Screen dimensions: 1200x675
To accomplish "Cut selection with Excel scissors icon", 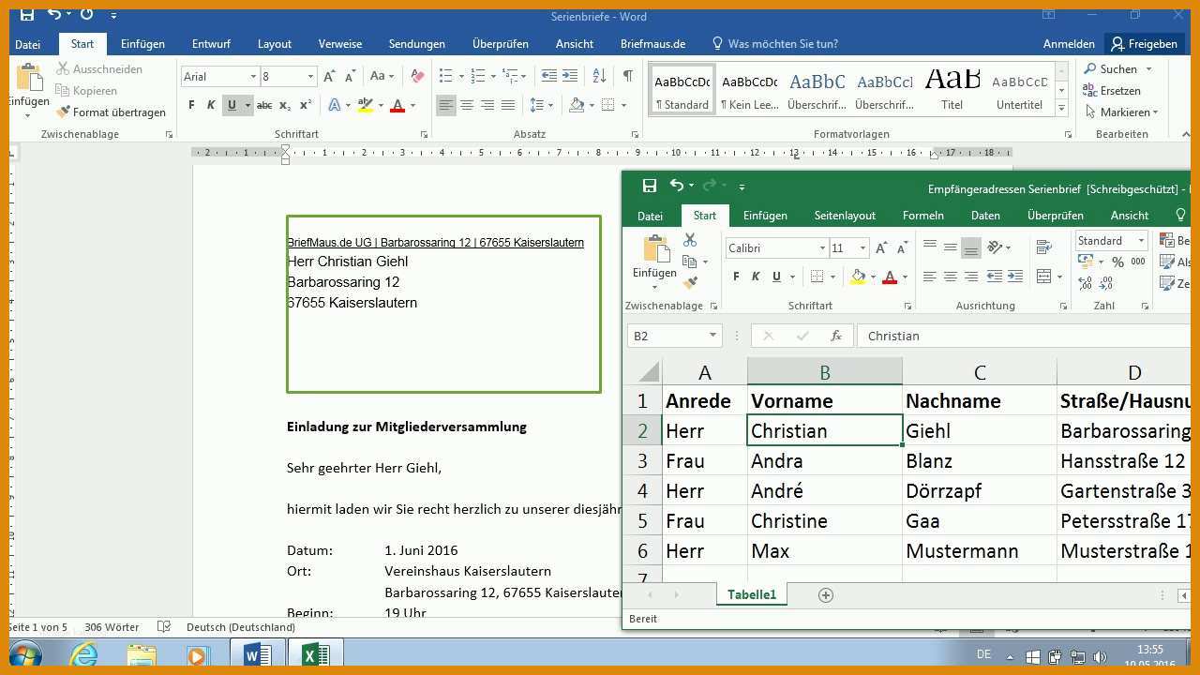I will click(690, 241).
